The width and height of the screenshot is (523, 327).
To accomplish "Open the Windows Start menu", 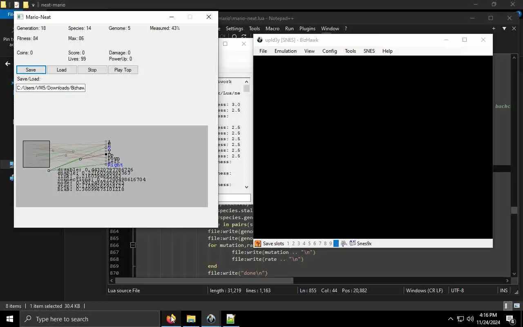I will [x=10, y=319].
